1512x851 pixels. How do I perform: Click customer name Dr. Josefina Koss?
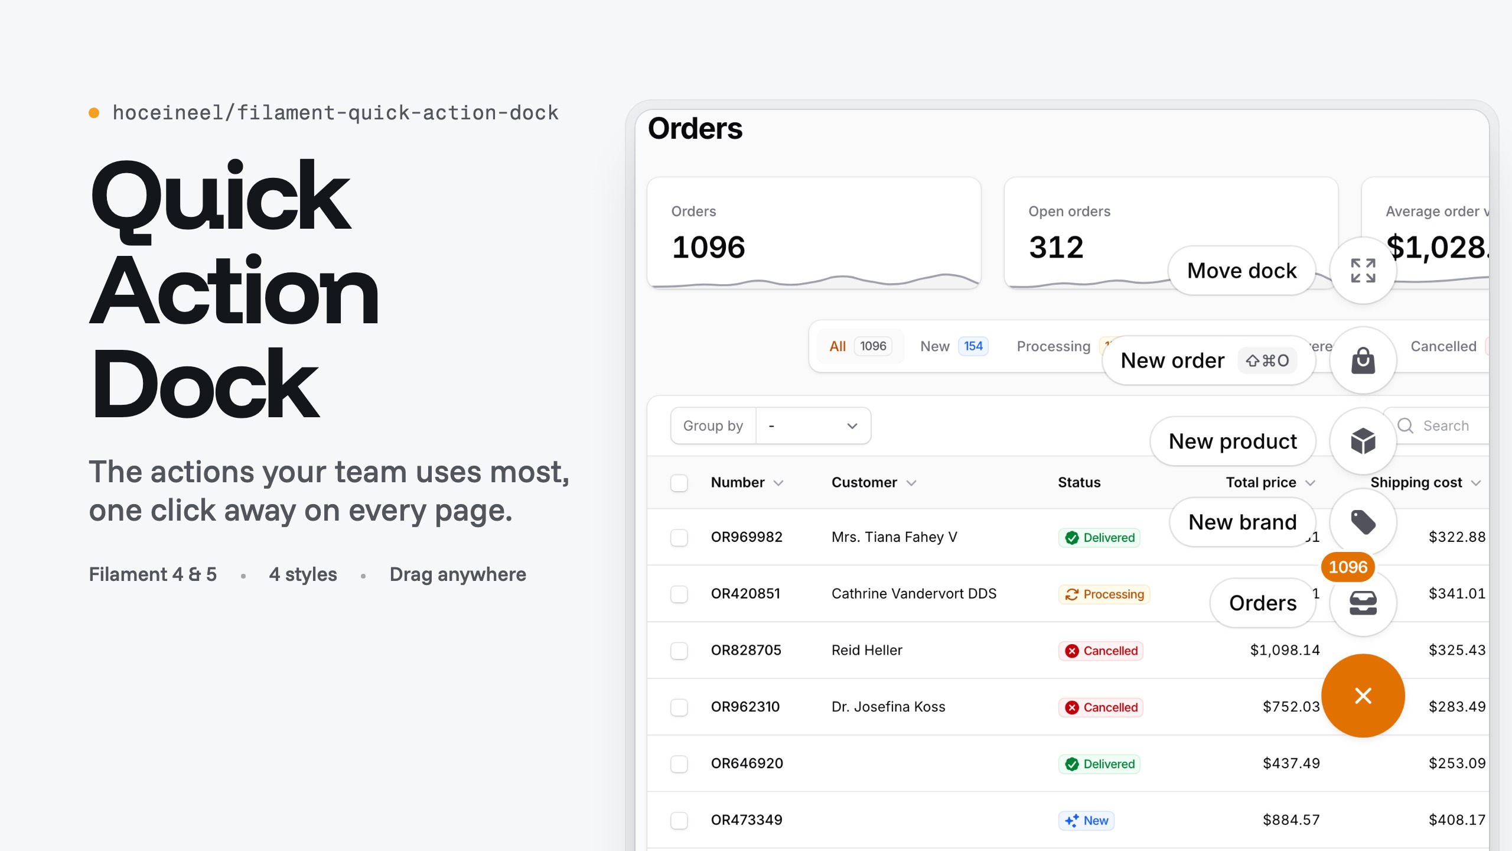click(x=888, y=707)
